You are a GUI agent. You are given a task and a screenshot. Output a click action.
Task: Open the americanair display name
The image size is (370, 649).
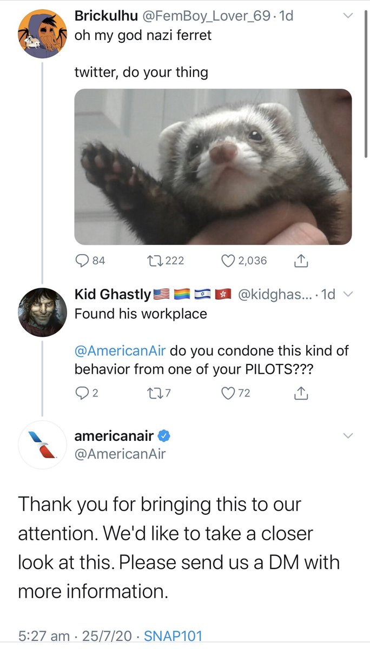point(114,436)
